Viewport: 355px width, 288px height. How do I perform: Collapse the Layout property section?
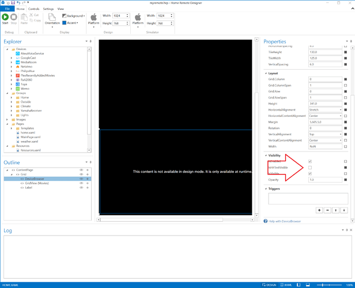click(266, 73)
